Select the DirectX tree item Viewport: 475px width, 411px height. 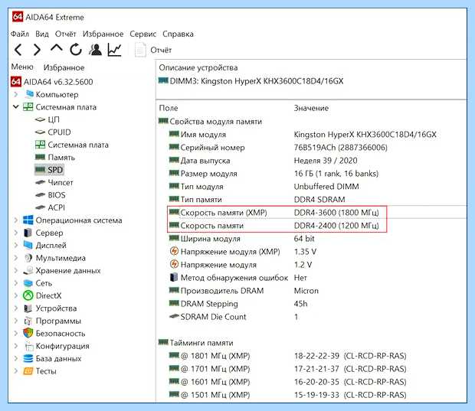click(42, 295)
